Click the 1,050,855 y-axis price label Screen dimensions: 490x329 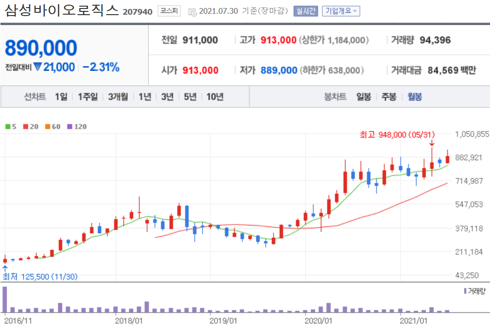pyautogui.click(x=472, y=134)
